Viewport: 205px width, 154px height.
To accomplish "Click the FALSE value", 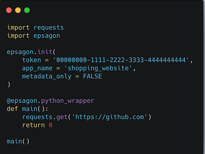I will 93,76.
